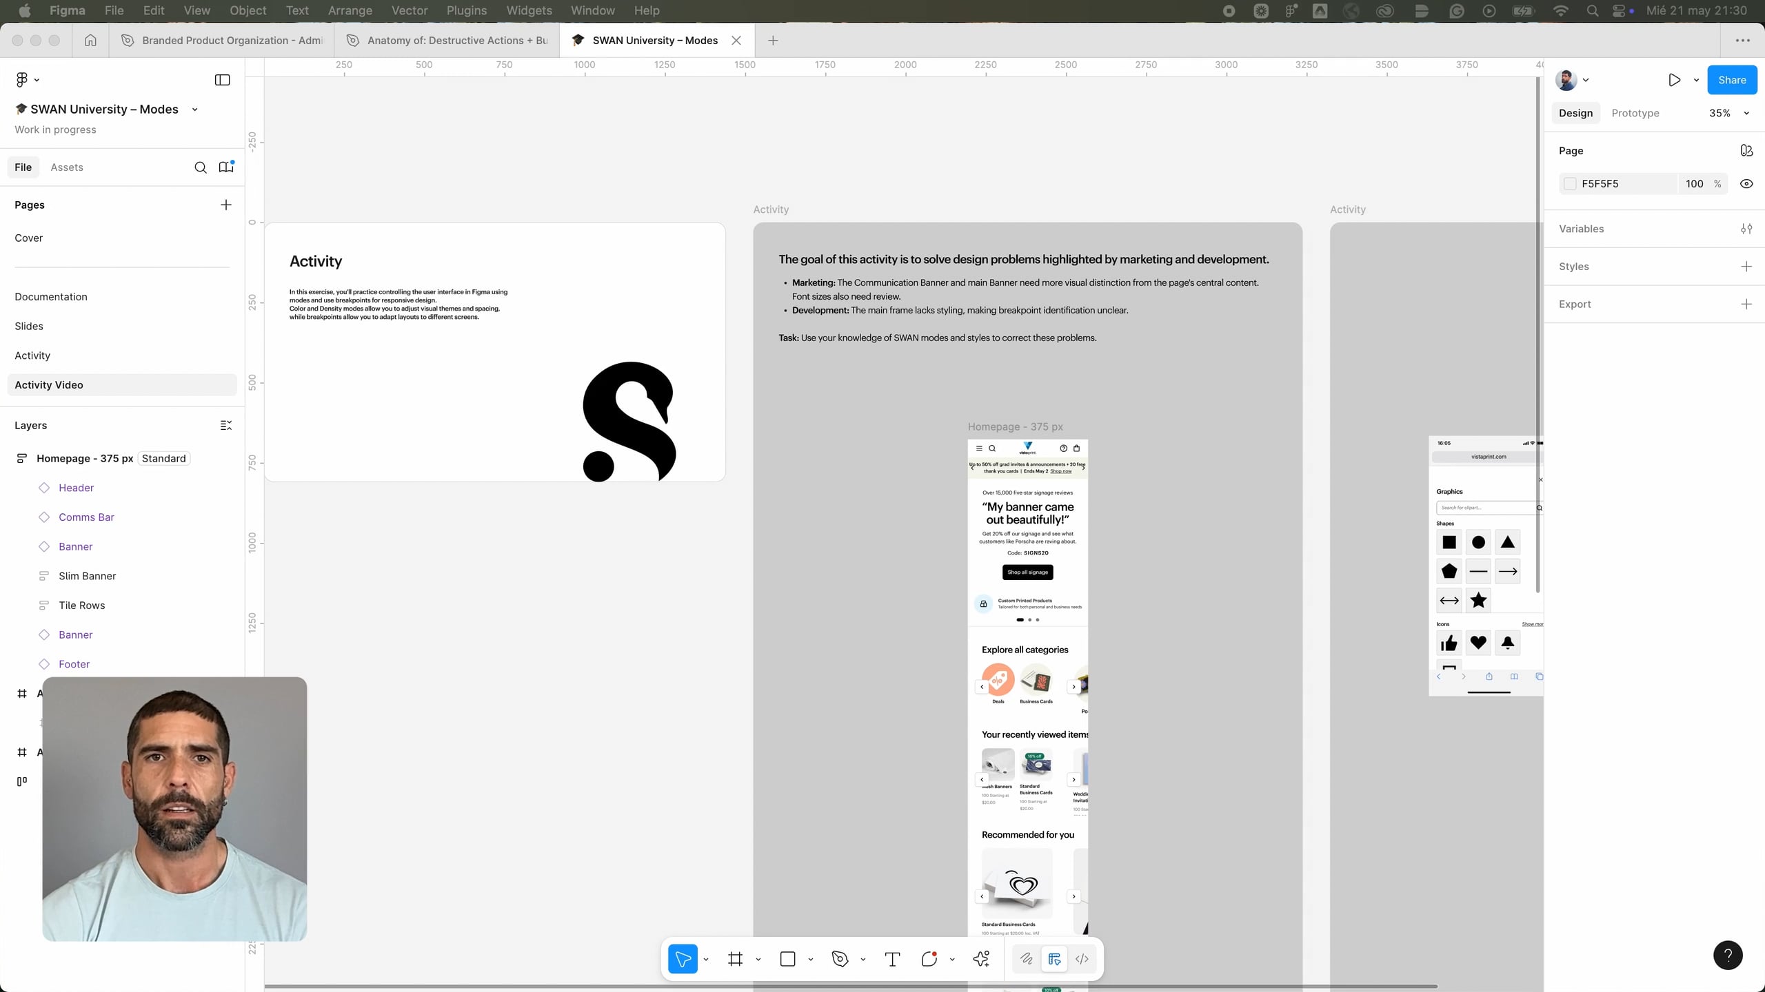Open the Documentation page

pos(51,297)
